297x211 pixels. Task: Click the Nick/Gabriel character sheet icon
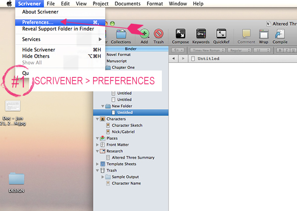click(x=108, y=132)
